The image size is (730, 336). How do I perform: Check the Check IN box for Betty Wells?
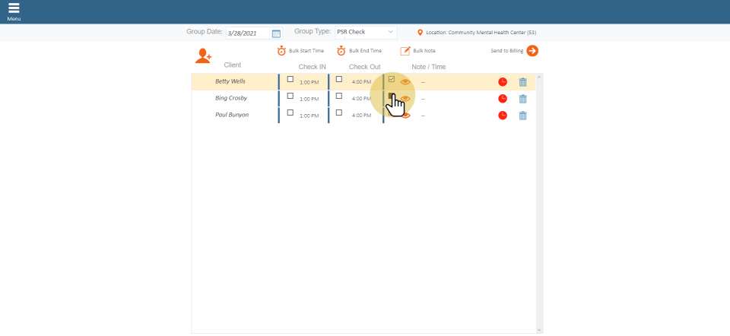tap(290, 80)
